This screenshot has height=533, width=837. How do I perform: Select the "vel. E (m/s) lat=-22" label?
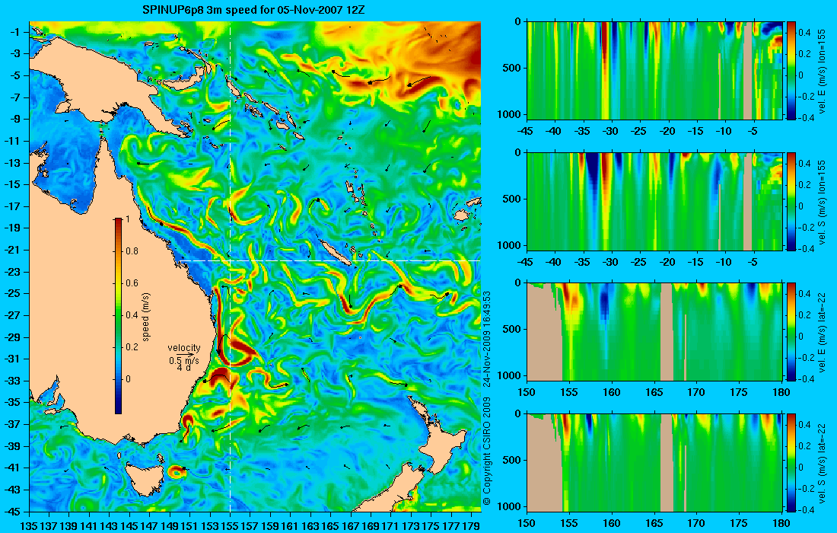click(x=824, y=332)
